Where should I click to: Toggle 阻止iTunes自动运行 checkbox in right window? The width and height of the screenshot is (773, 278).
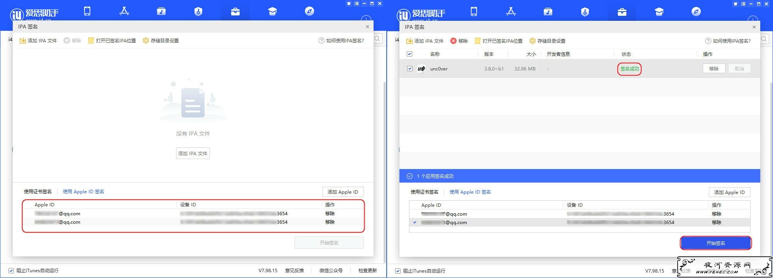point(398,271)
